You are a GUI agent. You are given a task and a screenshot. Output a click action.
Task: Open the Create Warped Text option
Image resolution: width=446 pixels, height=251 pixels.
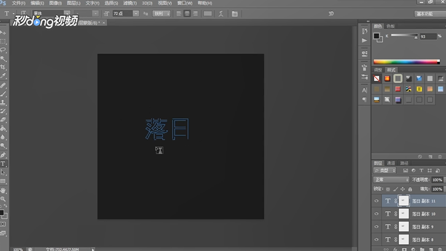coord(221,13)
